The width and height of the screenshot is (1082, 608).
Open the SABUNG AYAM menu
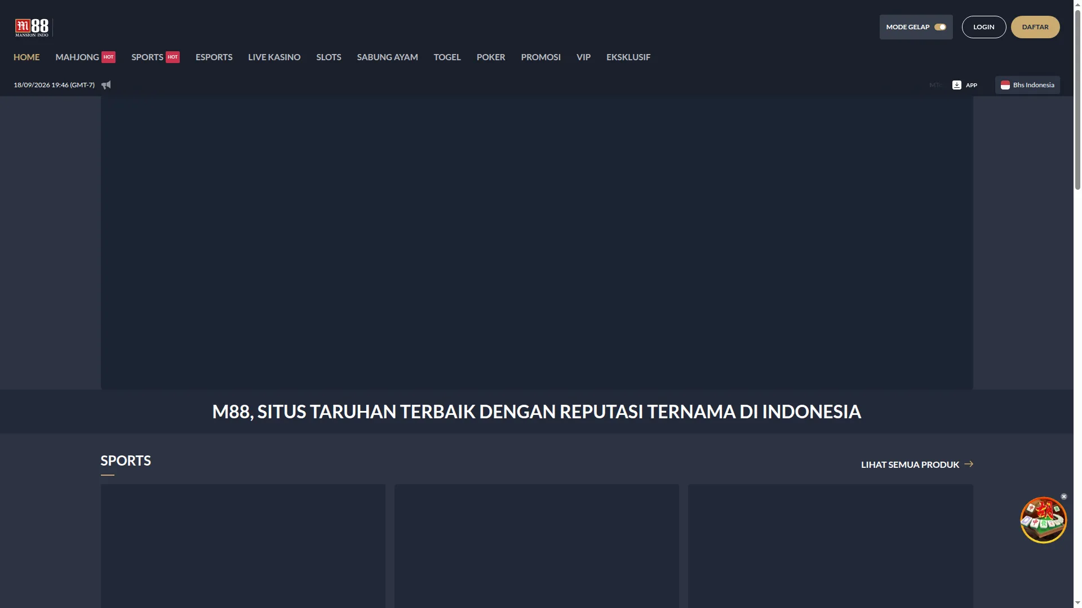(387, 57)
